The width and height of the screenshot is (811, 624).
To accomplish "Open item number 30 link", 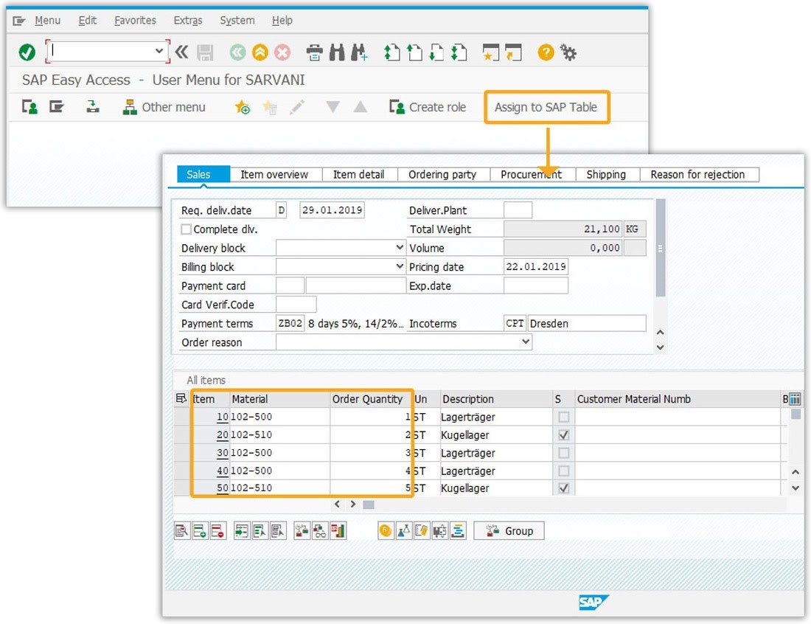I will click(223, 453).
